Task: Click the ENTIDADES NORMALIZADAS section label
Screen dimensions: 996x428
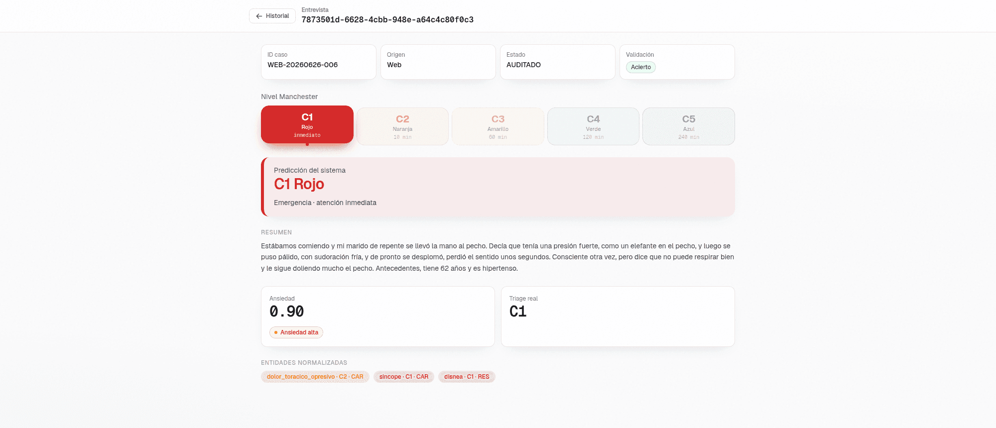Action: click(304, 363)
